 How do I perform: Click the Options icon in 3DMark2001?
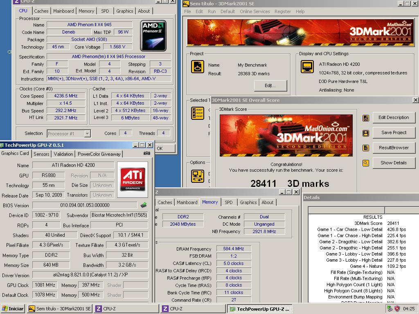pos(198,176)
